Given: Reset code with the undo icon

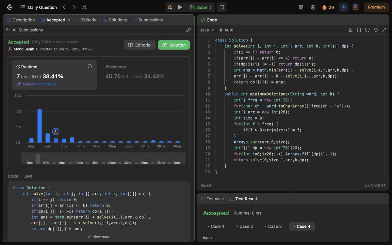Looking at the screenshot, I should pos(376,30).
